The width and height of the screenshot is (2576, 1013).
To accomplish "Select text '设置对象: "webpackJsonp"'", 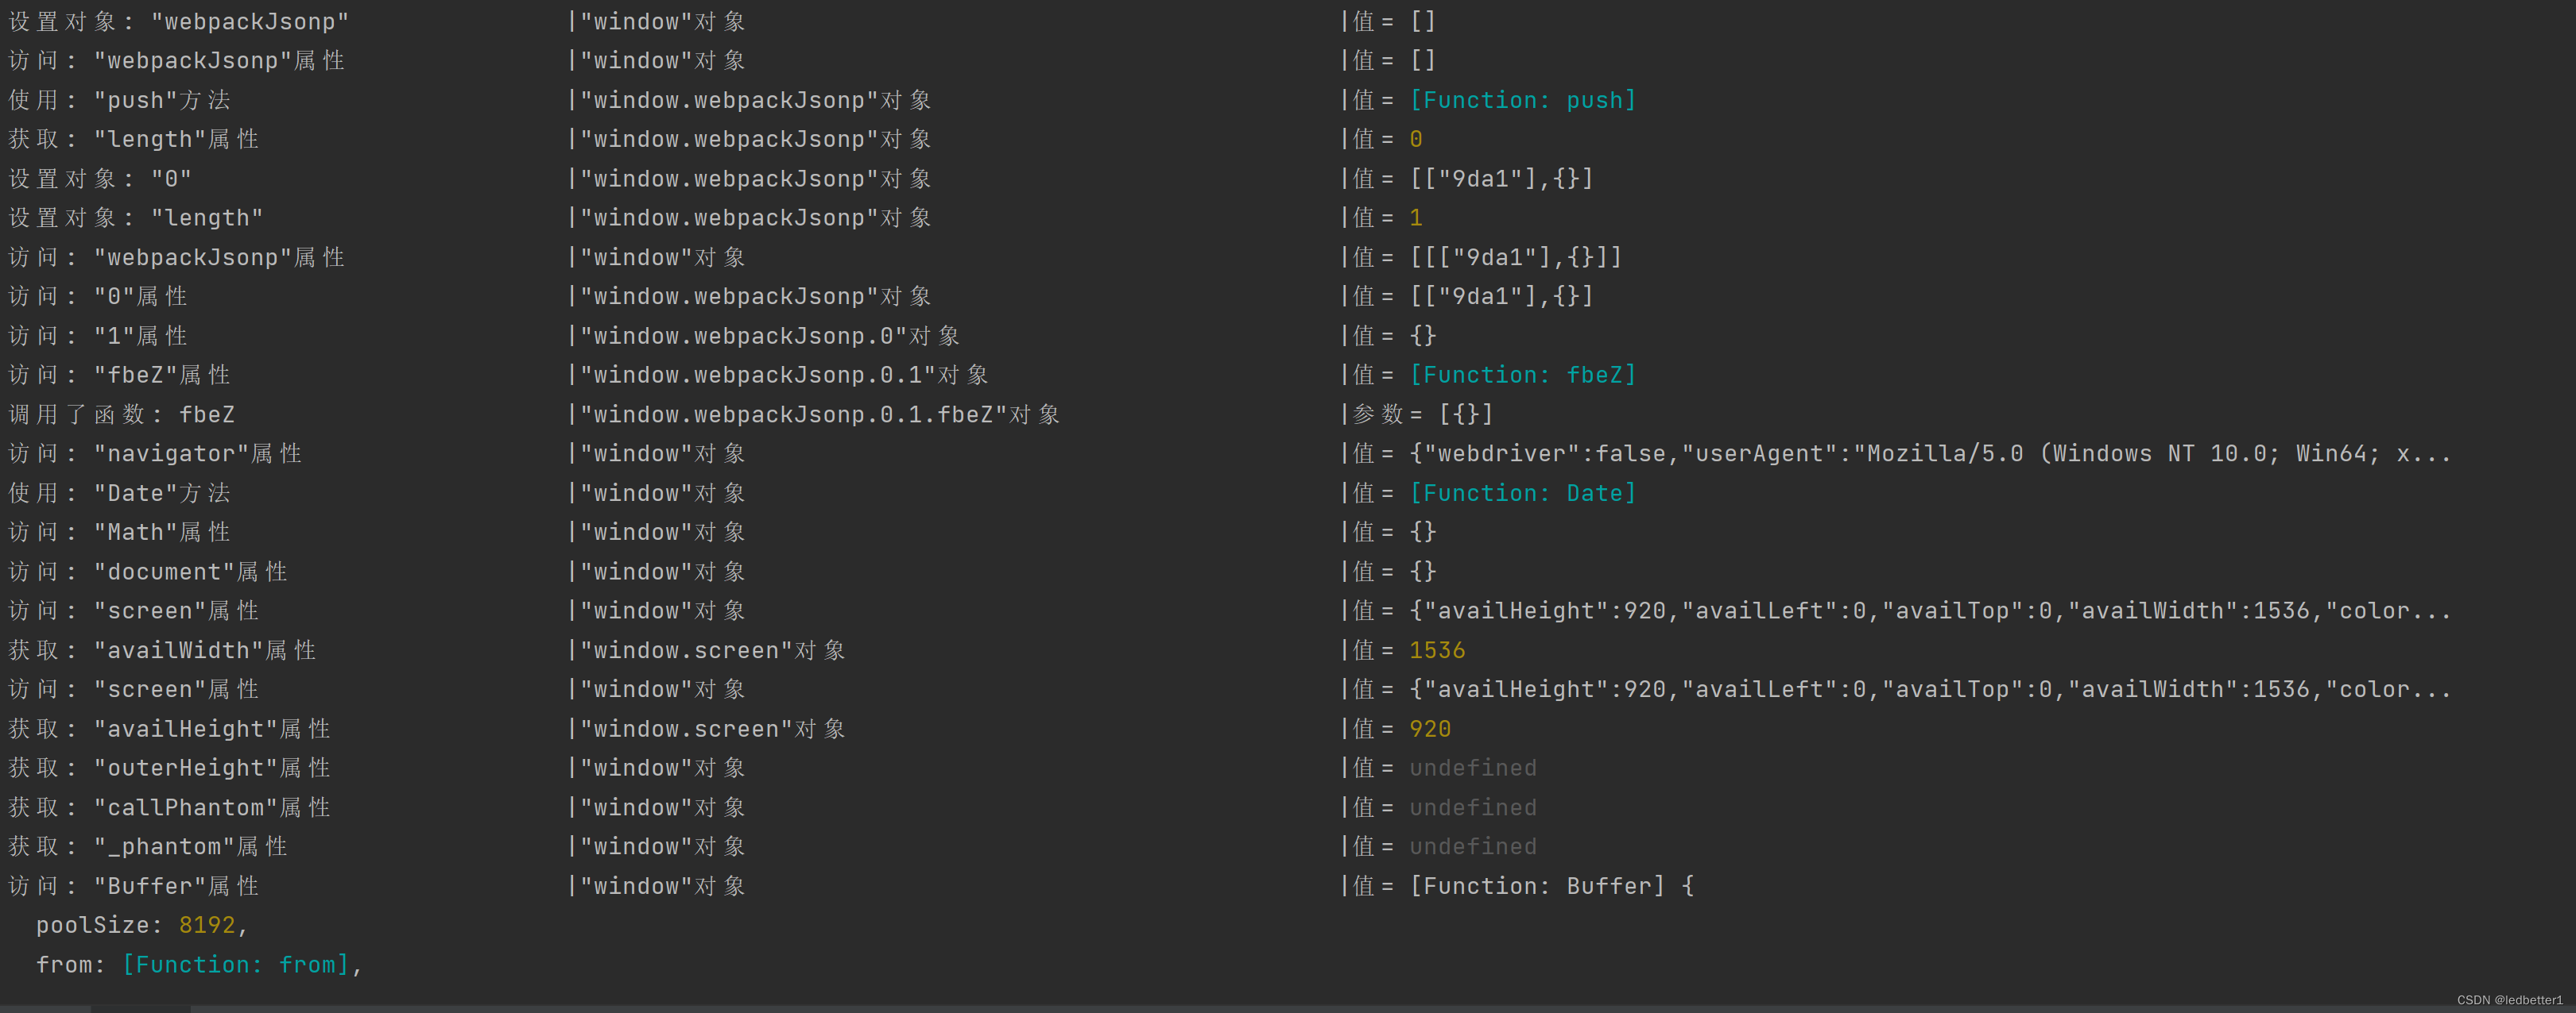I will 179,22.
